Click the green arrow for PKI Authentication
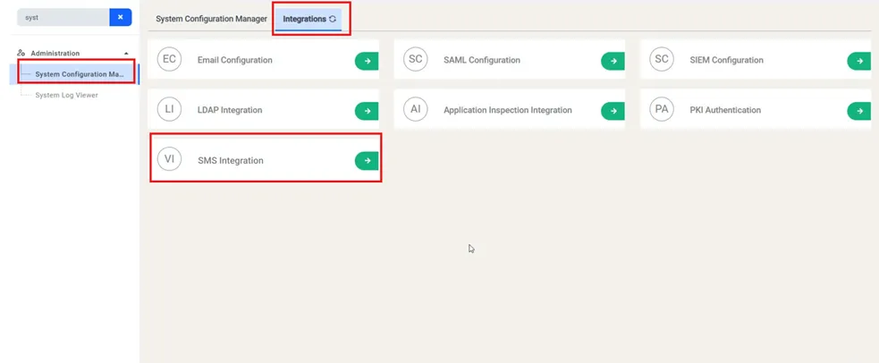 tap(858, 111)
